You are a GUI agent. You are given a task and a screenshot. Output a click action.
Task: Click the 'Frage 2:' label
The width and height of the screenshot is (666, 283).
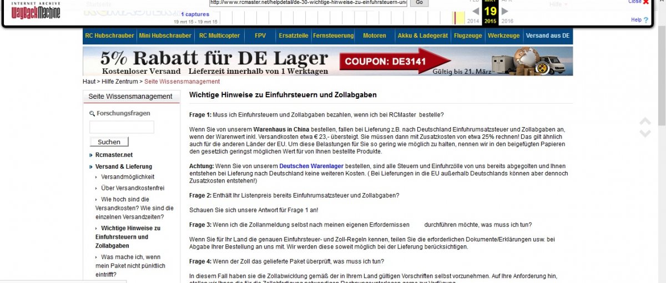pos(200,195)
